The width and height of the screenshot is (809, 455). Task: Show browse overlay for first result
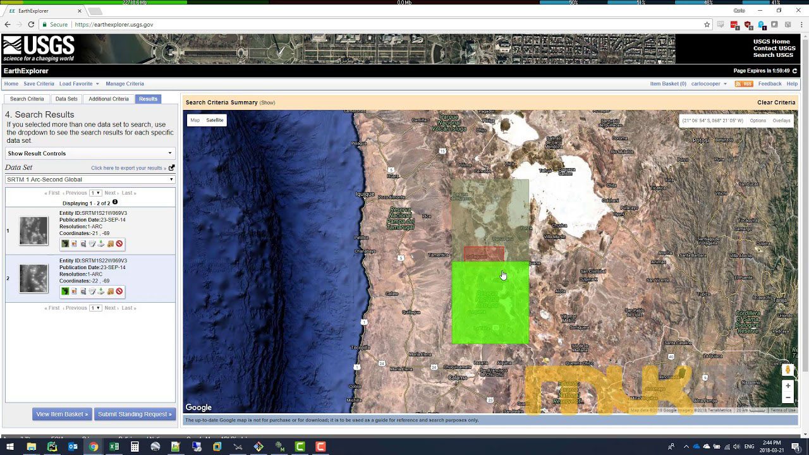tap(74, 244)
